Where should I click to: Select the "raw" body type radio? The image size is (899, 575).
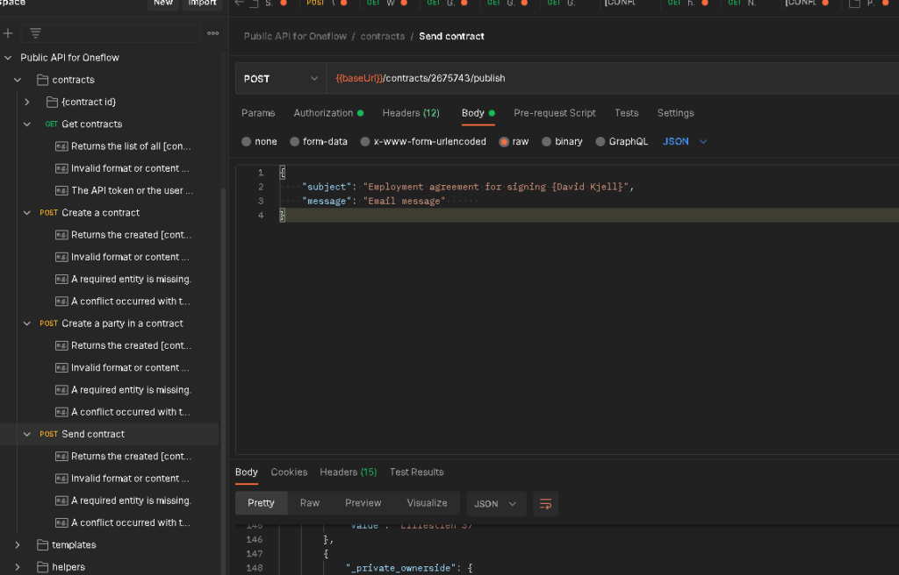pyautogui.click(x=504, y=141)
